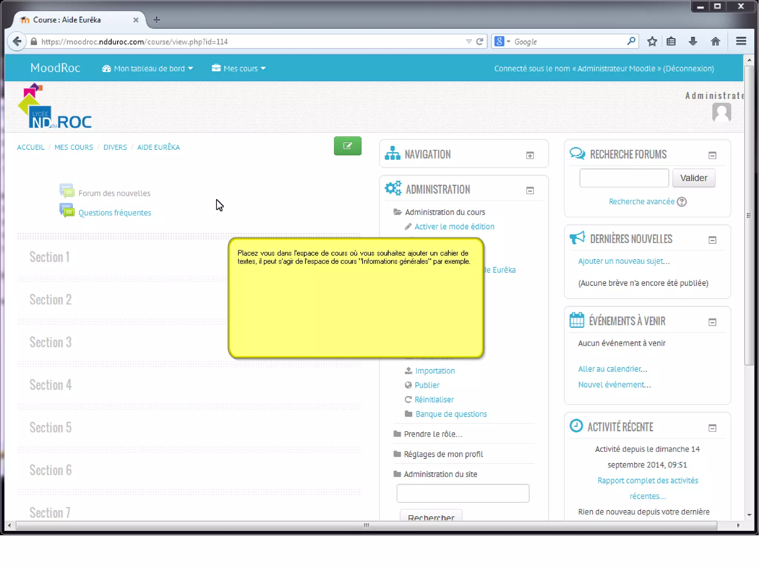Click the Questions fréquentes forum icon
Screen dimensions: 759x569
pyautogui.click(x=67, y=211)
